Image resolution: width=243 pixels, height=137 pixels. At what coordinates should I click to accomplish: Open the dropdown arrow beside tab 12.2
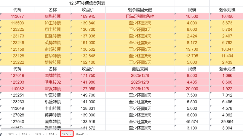[30, 134]
